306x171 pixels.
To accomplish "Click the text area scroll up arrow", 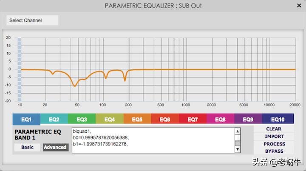I will coord(238,131).
